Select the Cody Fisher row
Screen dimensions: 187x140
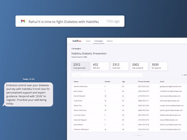click(x=129, y=101)
